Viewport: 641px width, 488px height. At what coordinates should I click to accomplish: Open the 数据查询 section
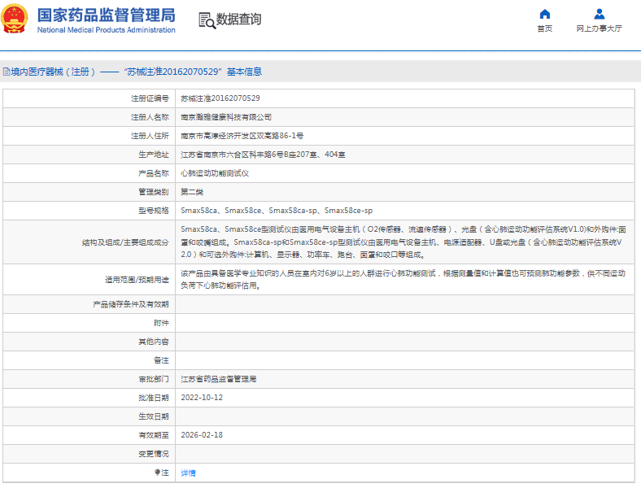point(238,20)
